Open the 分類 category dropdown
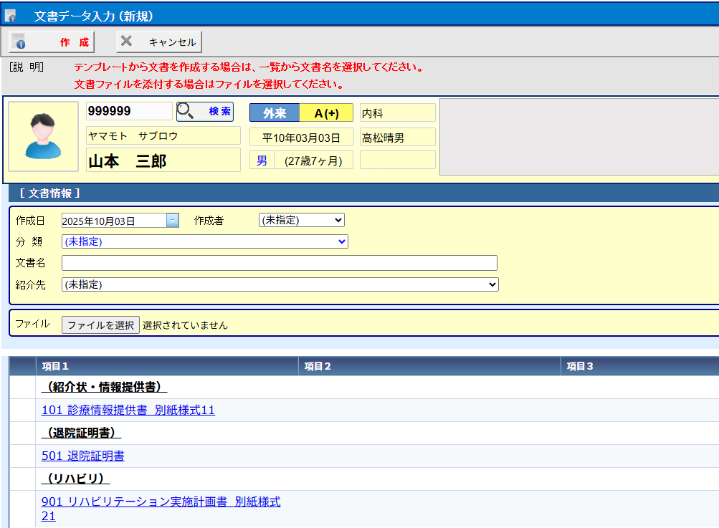 [x=205, y=241]
